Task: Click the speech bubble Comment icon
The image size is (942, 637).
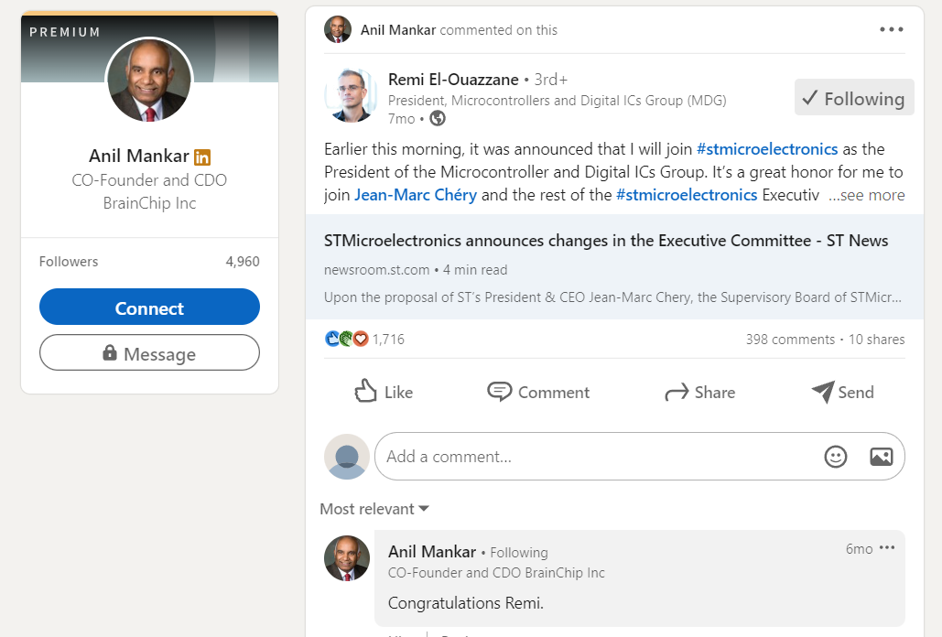Action: [499, 392]
